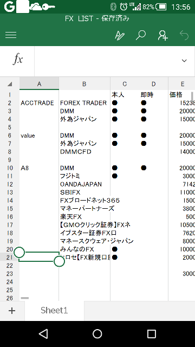
Task: Select column A header
Action: [x=39, y=83]
